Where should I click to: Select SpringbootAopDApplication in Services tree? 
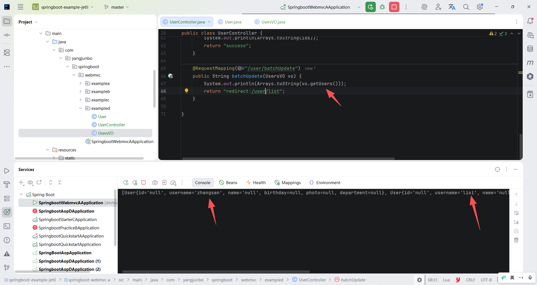pyautogui.click(x=66, y=211)
